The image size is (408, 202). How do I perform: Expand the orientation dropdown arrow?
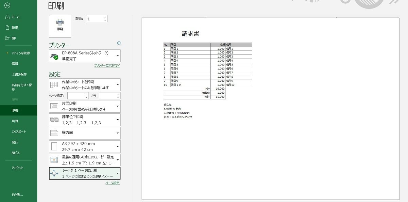[x=117, y=133]
